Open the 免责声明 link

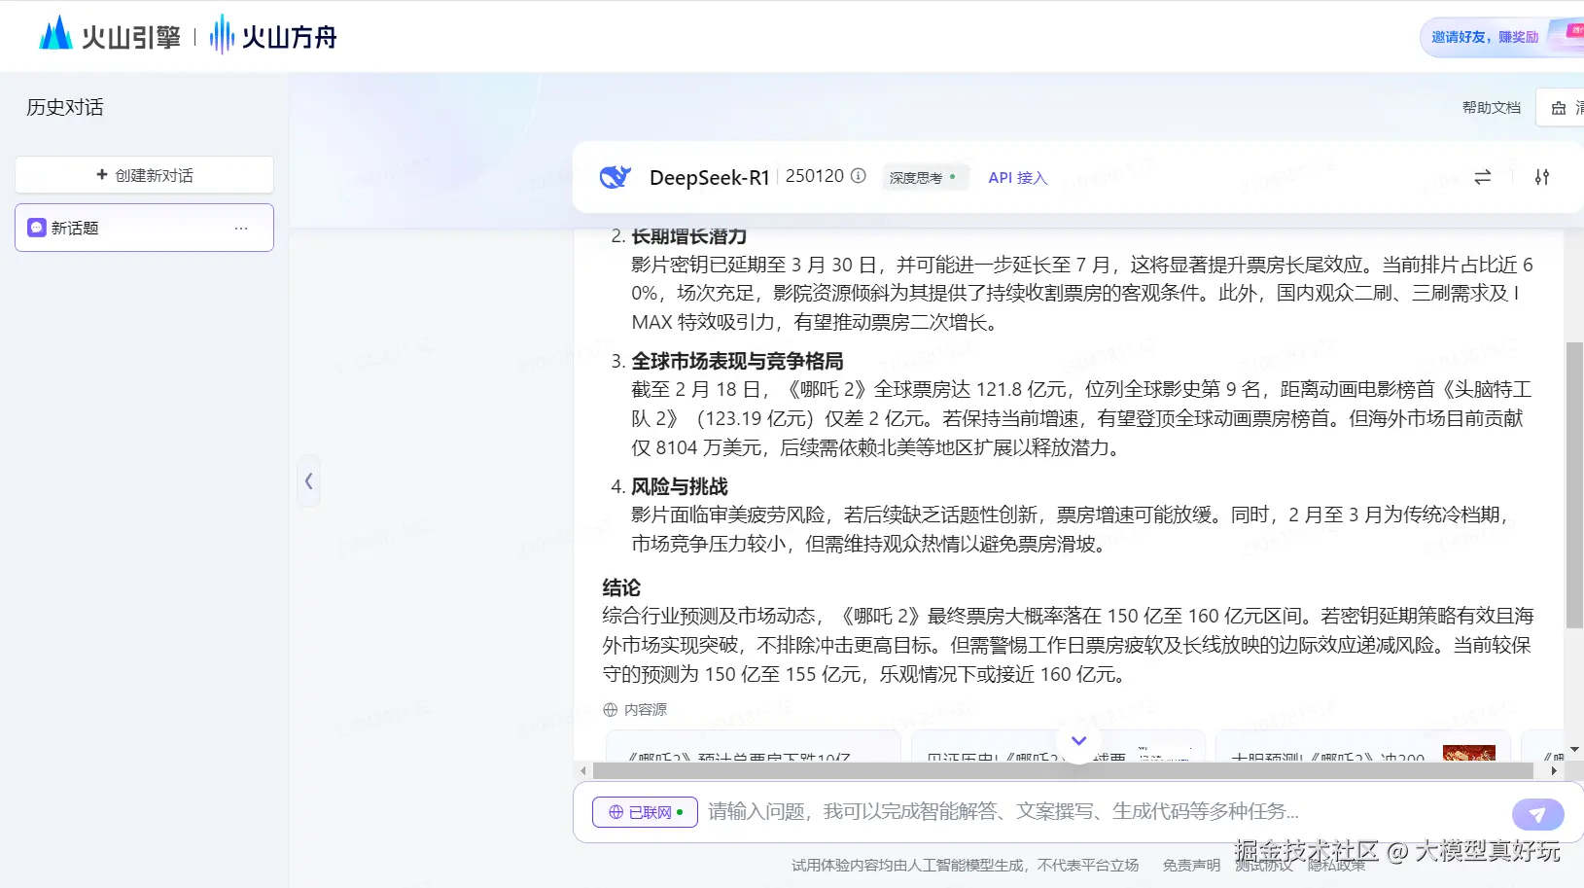pos(1191,865)
